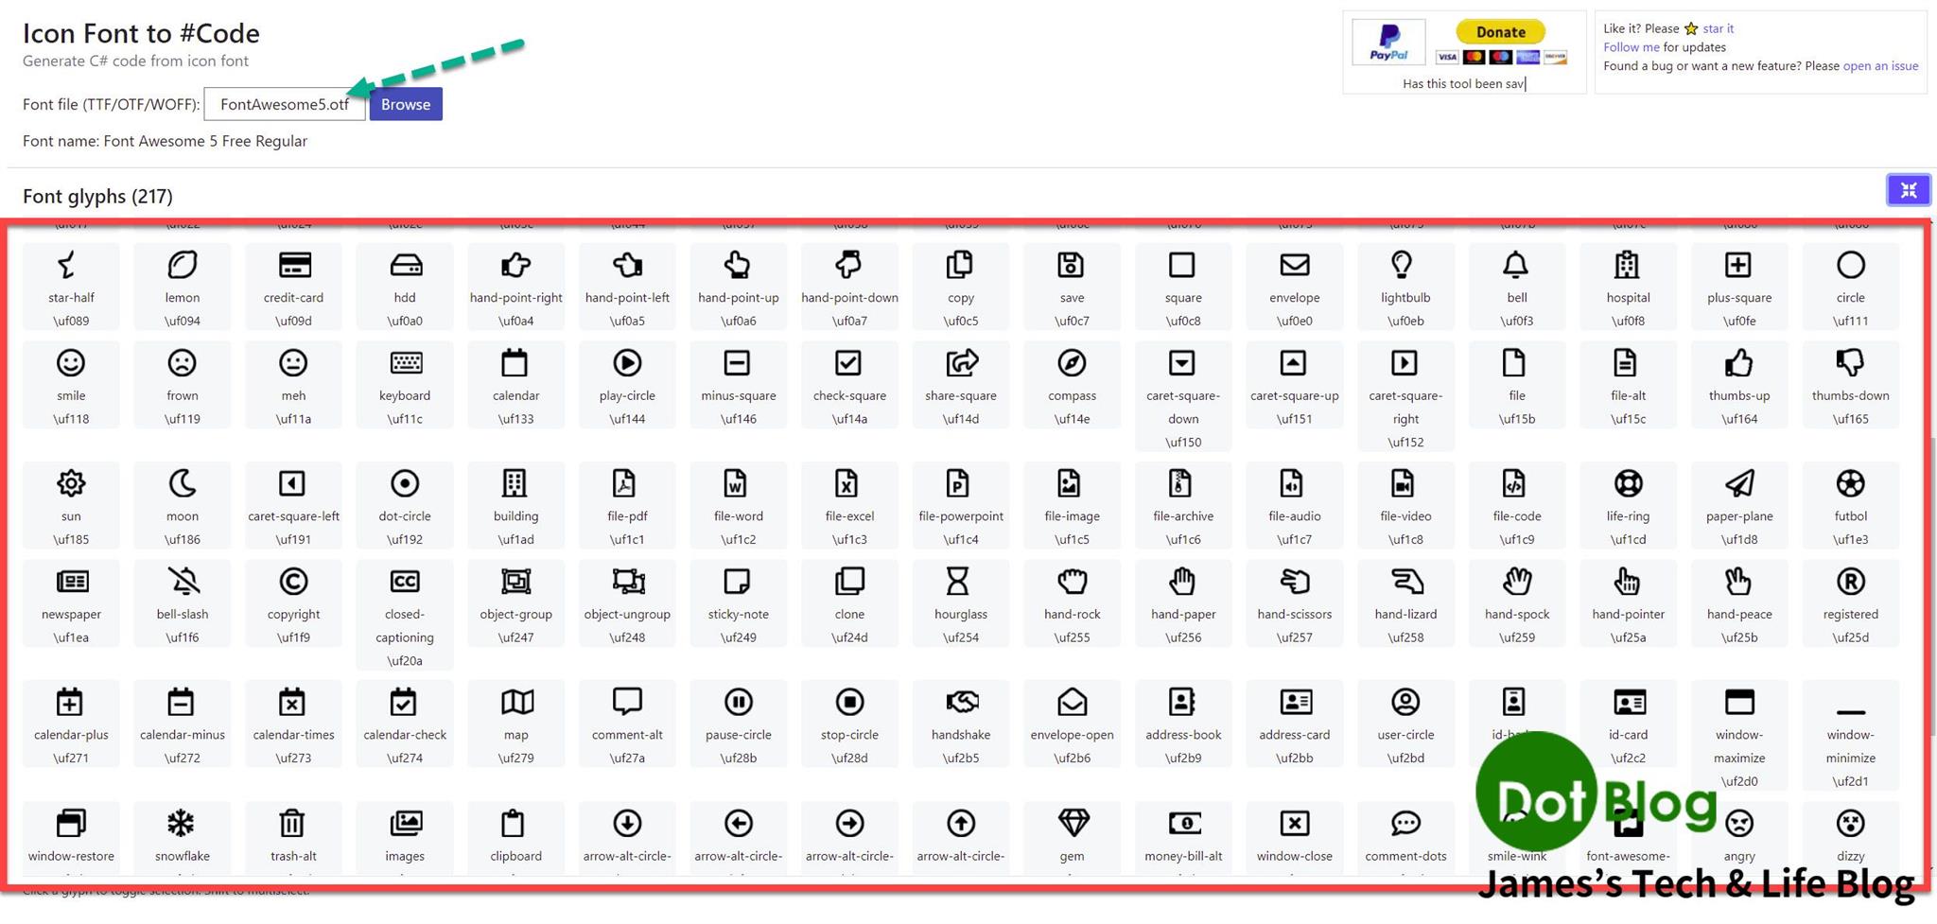This screenshot has width=1937, height=924.
Task: Select the trash-alt glyph
Action: tap(293, 832)
